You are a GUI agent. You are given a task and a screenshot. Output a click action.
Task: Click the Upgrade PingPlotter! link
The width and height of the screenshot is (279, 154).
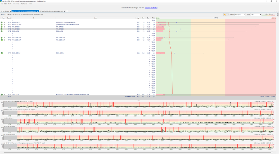151,8
